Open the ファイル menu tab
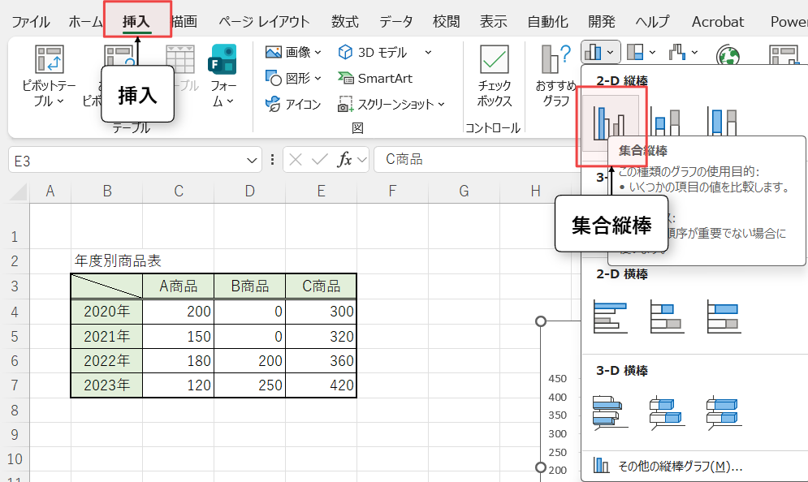808x482 pixels. 30,21
